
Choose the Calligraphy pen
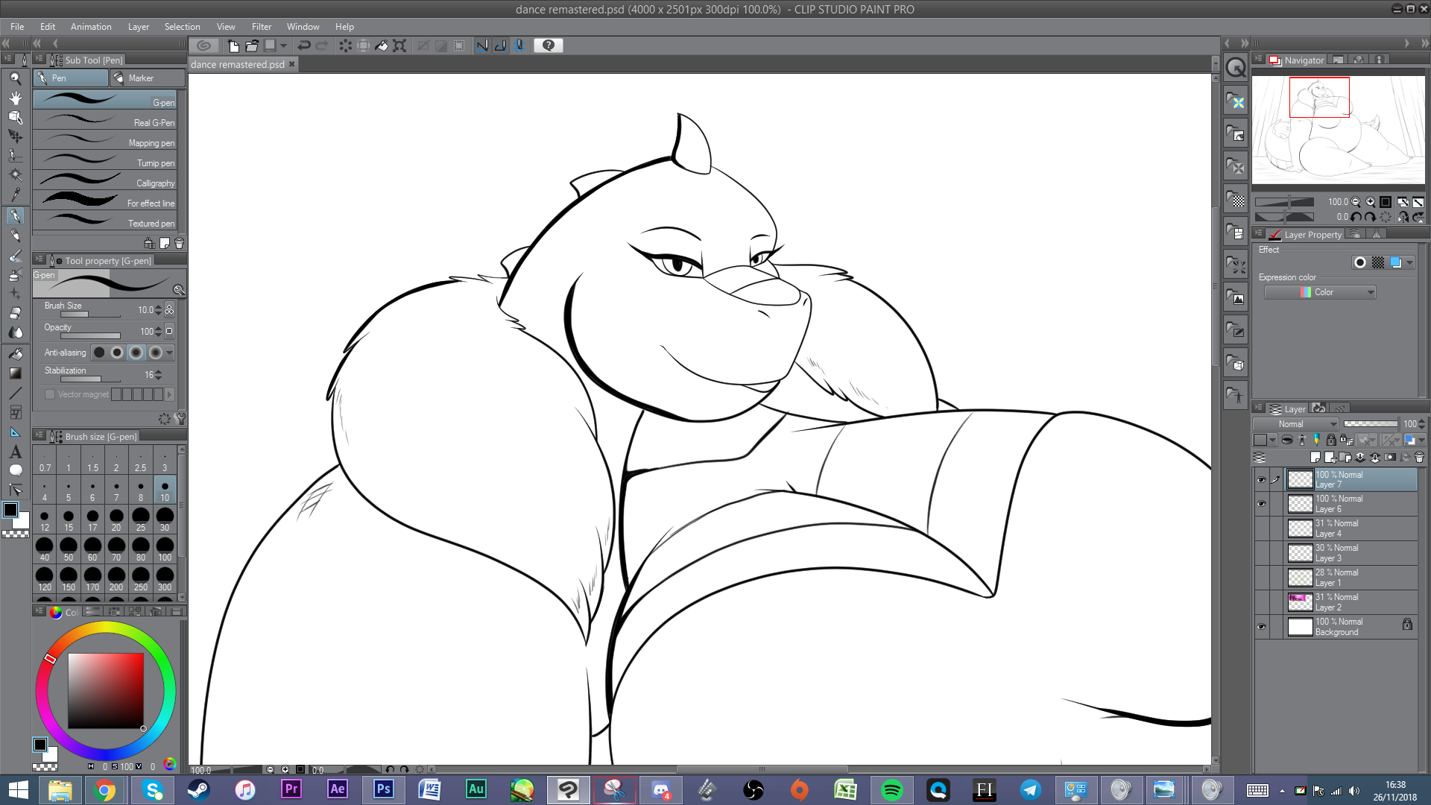tap(105, 183)
